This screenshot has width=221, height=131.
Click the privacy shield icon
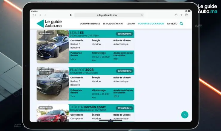coord(71,15)
